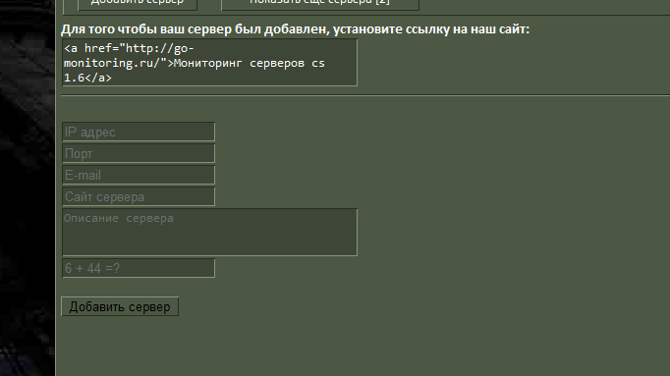Submit with the Добавить сервер button below the form

pyautogui.click(x=120, y=307)
